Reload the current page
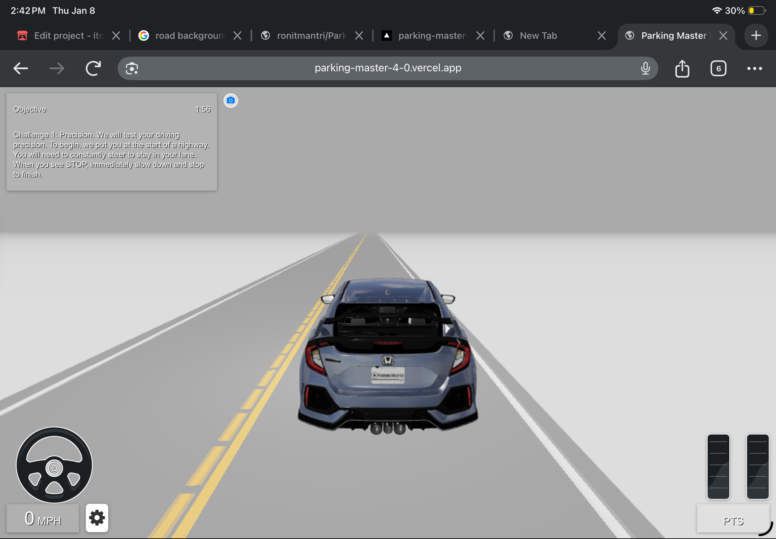 point(93,69)
